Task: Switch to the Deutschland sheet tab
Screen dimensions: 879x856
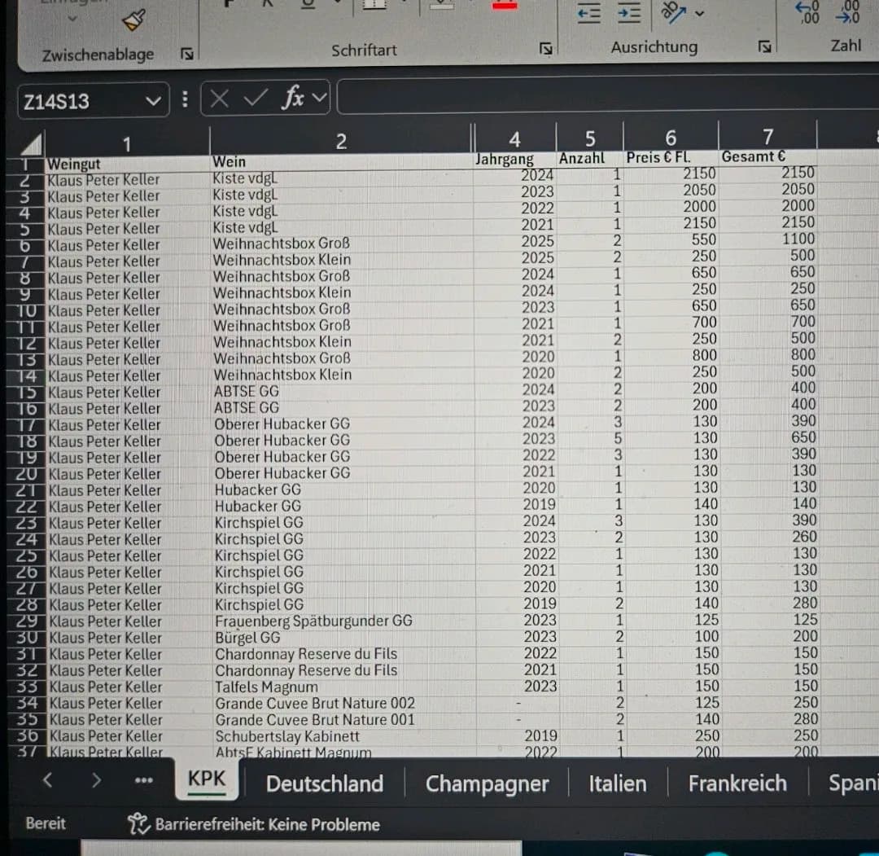Action: click(x=325, y=784)
